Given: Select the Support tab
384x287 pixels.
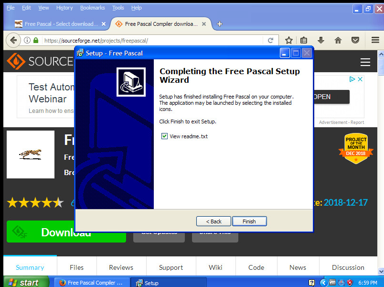Looking at the screenshot, I should 171,267.
